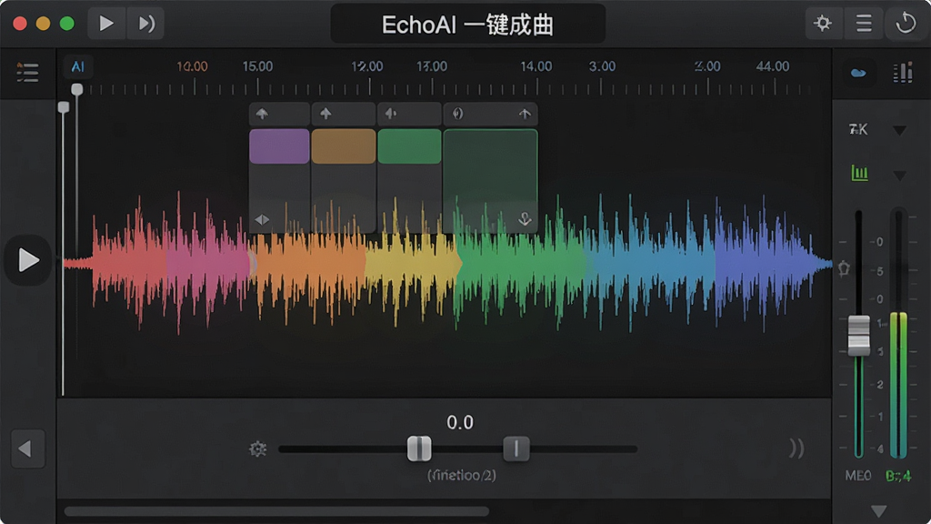Click the green spectrum bars icon
This screenshot has width=931, height=524.
click(859, 174)
